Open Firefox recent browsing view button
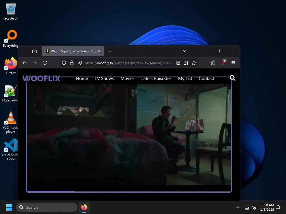Image resolution: width=286 pixels, height=214 pixels. (34, 51)
